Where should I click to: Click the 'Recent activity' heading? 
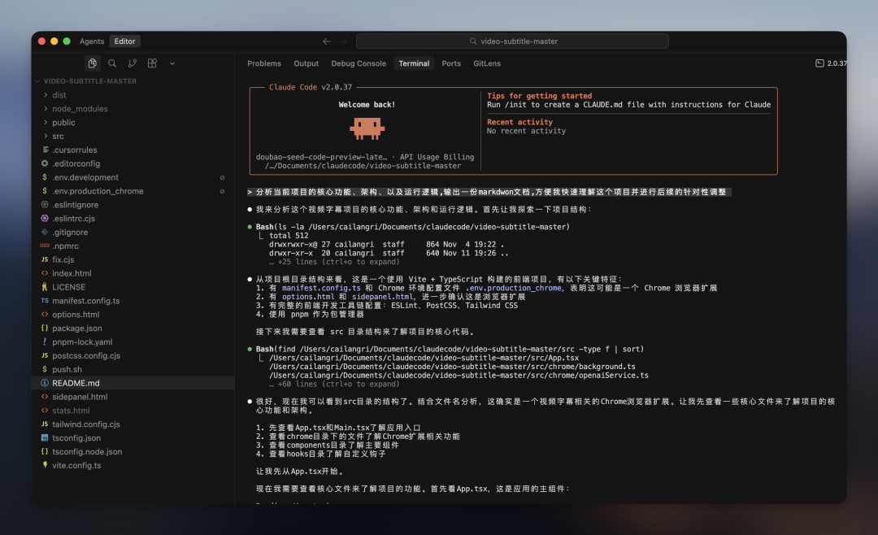coord(519,122)
